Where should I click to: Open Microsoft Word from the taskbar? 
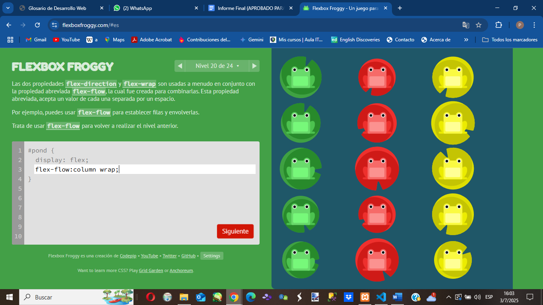pos(398,297)
